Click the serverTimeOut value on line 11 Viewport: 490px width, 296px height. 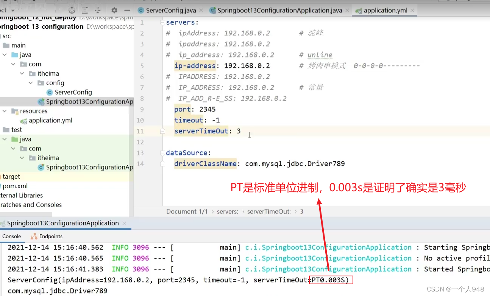coord(239,131)
